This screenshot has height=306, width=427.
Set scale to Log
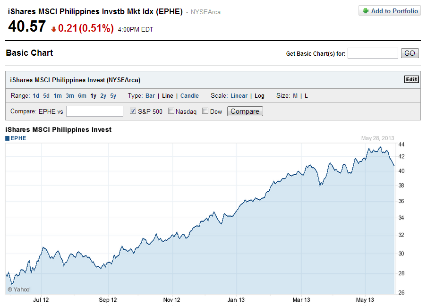[x=259, y=96]
